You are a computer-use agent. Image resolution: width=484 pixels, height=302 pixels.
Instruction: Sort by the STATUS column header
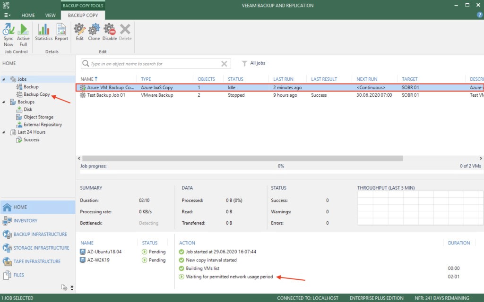tap(235, 79)
